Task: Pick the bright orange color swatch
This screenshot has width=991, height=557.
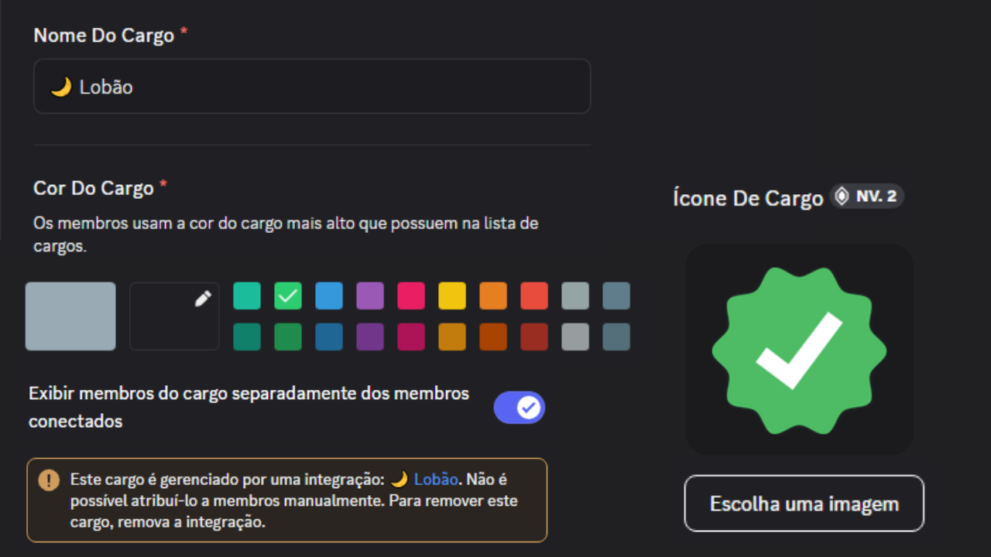Action: point(493,296)
